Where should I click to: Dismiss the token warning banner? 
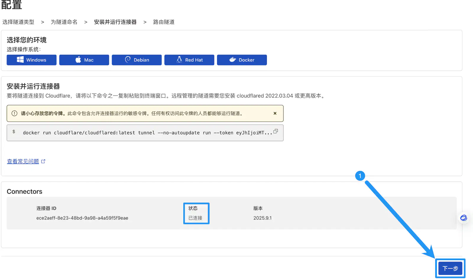coord(275,113)
